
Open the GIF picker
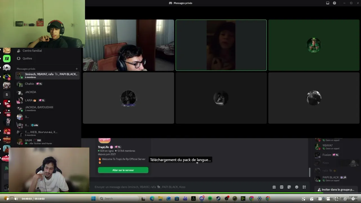pyautogui.click(x=281, y=187)
